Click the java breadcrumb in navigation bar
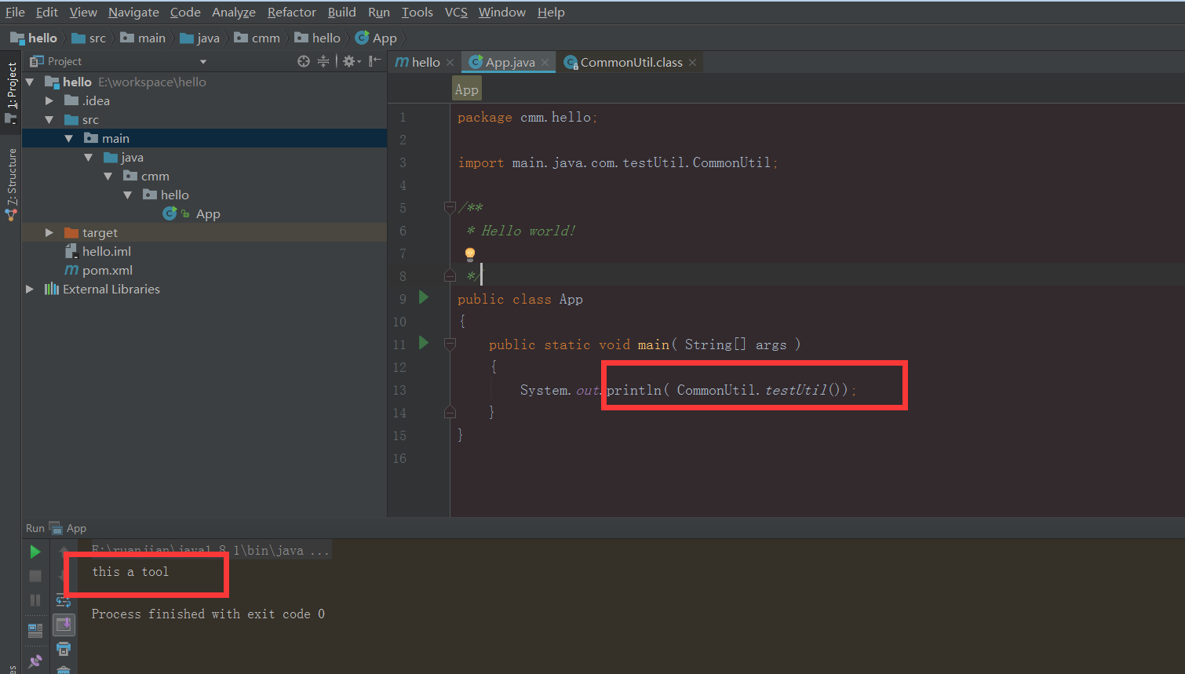 (x=200, y=38)
